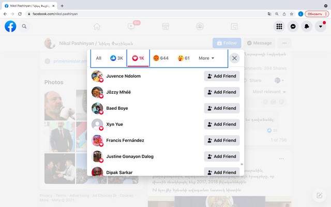Add Francis Fernández as friend
This screenshot has width=331, height=207.
tap(222, 140)
